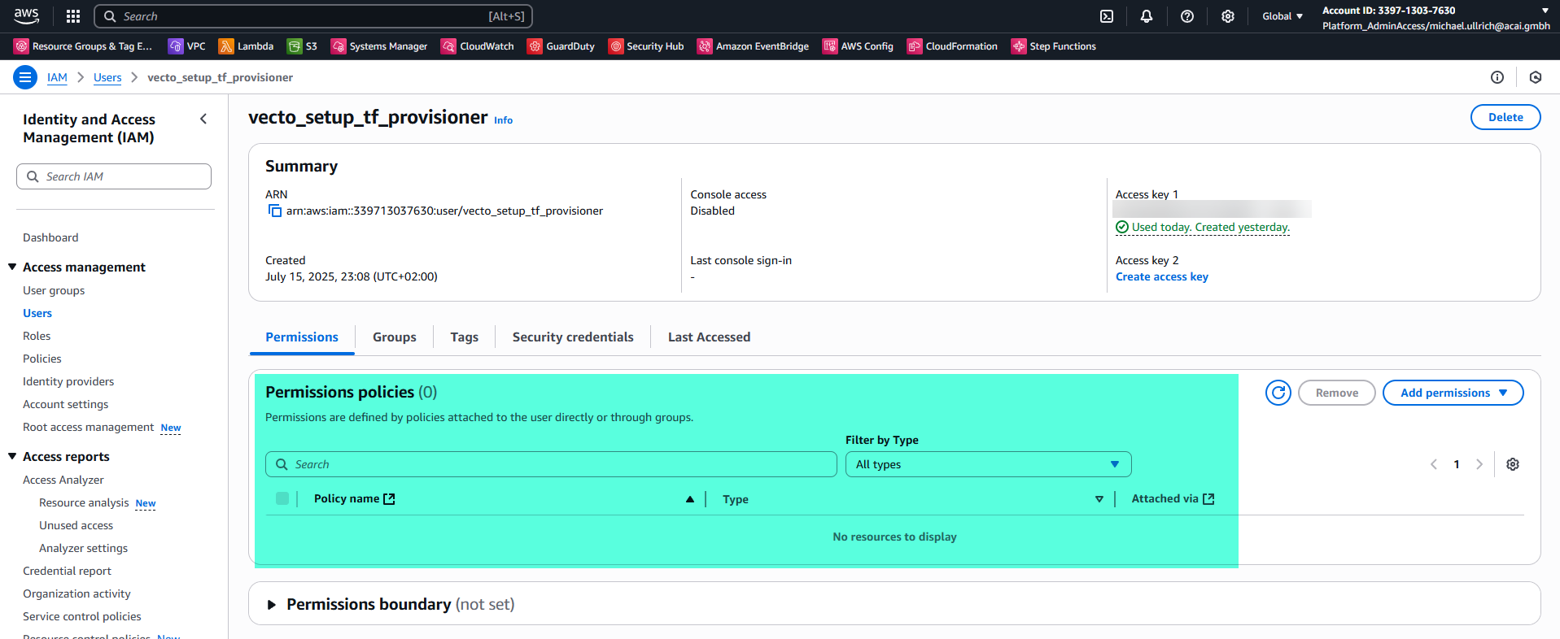The image size is (1560, 639).
Task: Collapse the IAM side navigation panel
Action: pyautogui.click(x=203, y=119)
